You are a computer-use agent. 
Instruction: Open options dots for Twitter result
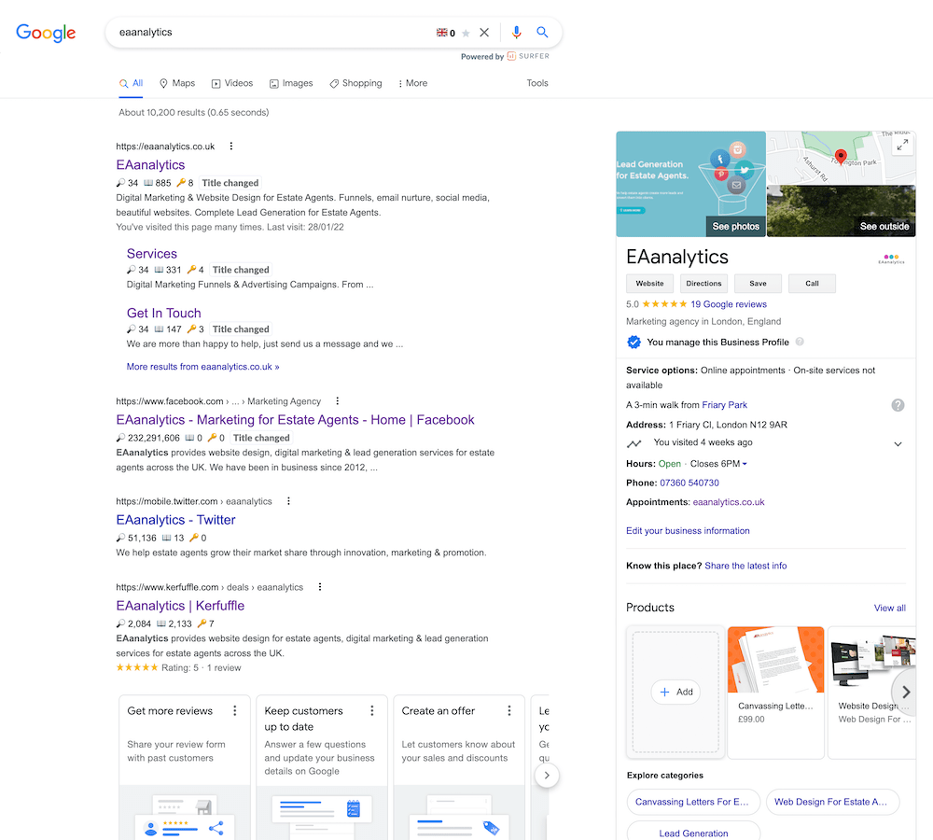click(288, 500)
